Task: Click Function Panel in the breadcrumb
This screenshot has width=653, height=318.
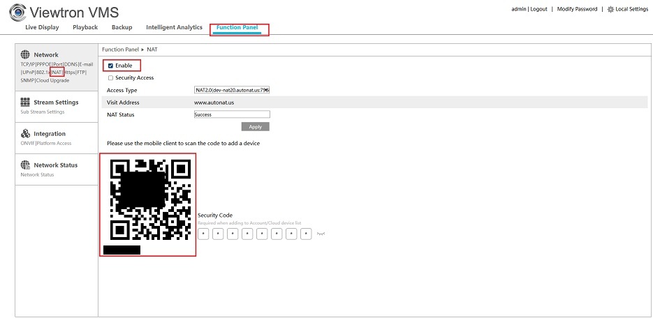Action: click(x=120, y=50)
